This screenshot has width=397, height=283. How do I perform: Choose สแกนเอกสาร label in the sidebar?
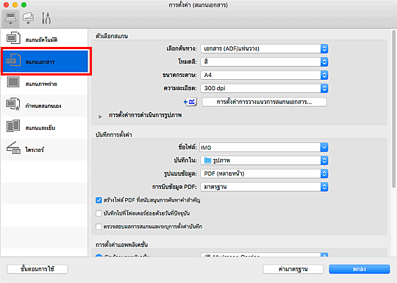tap(40, 62)
